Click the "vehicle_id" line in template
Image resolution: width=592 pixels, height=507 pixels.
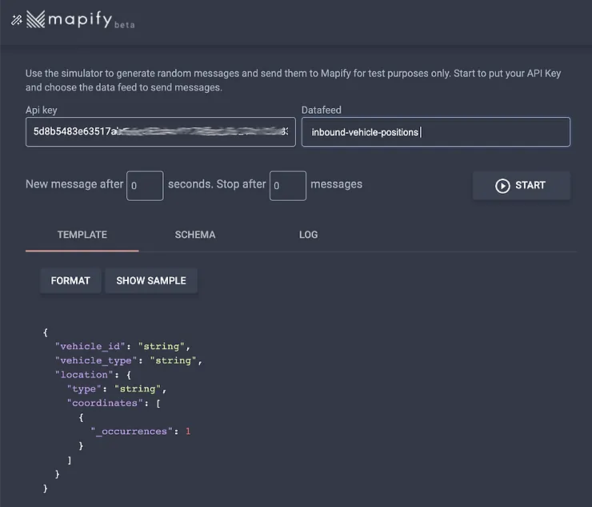pyautogui.click(x=122, y=346)
